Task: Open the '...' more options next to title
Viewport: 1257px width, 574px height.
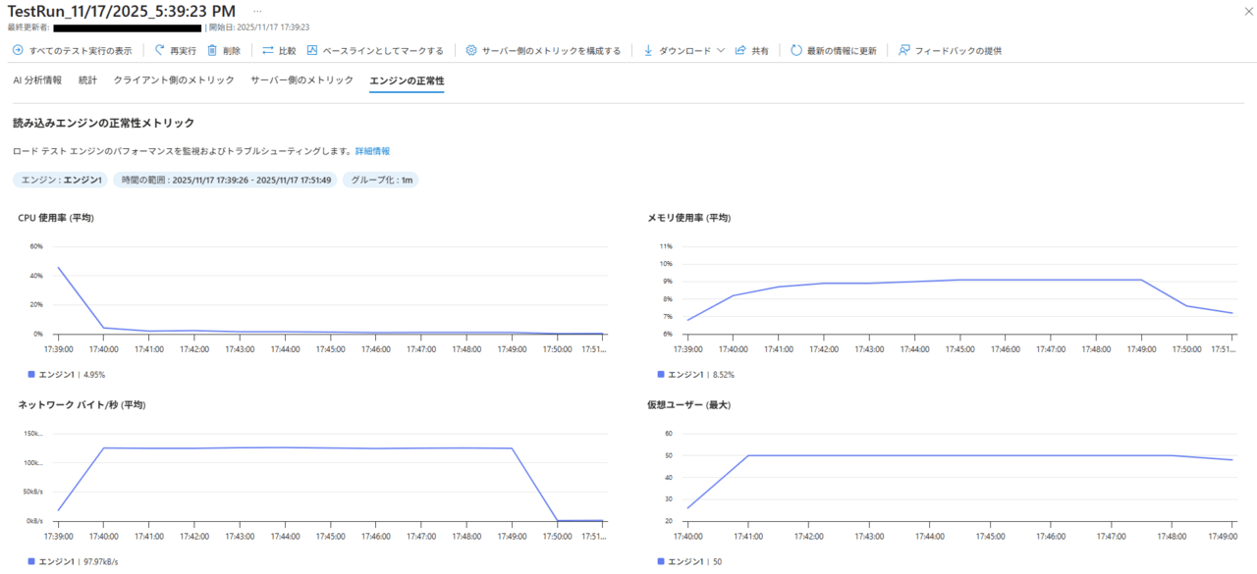Action: click(257, 11)
